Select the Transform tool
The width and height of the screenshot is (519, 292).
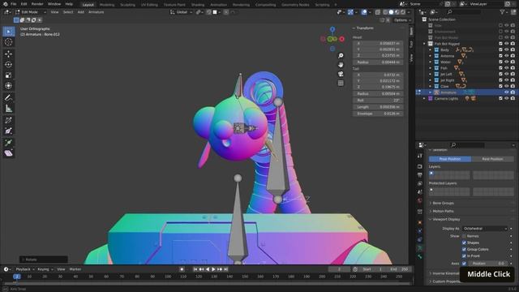coord(9,86)
